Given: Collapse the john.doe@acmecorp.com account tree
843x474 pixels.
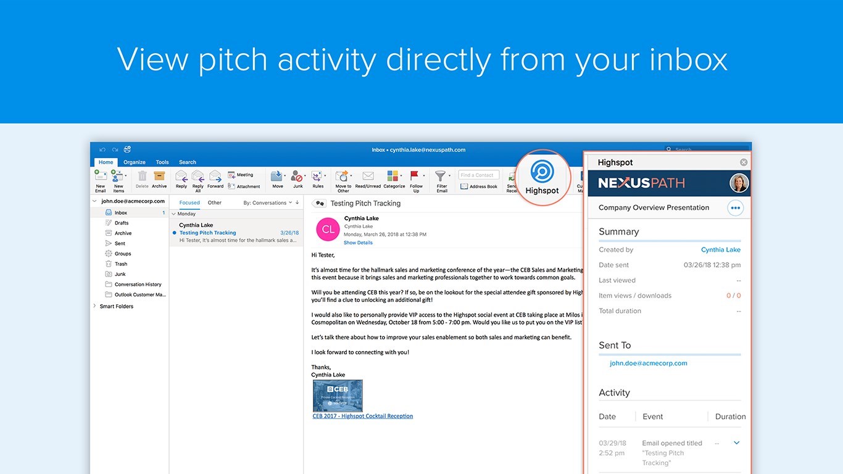Looking at the screenshot, I should (94, 201).
